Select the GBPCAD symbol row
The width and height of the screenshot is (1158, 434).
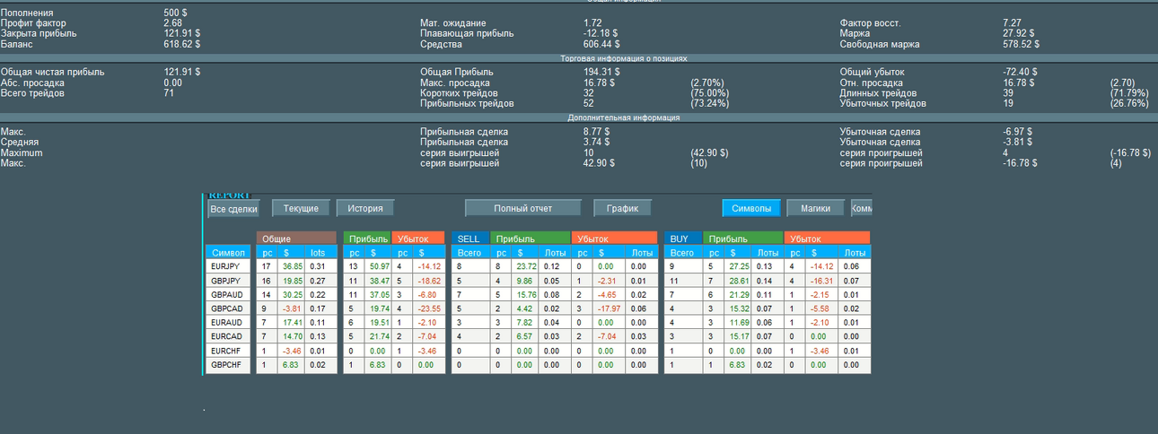(x=229, y=308)
